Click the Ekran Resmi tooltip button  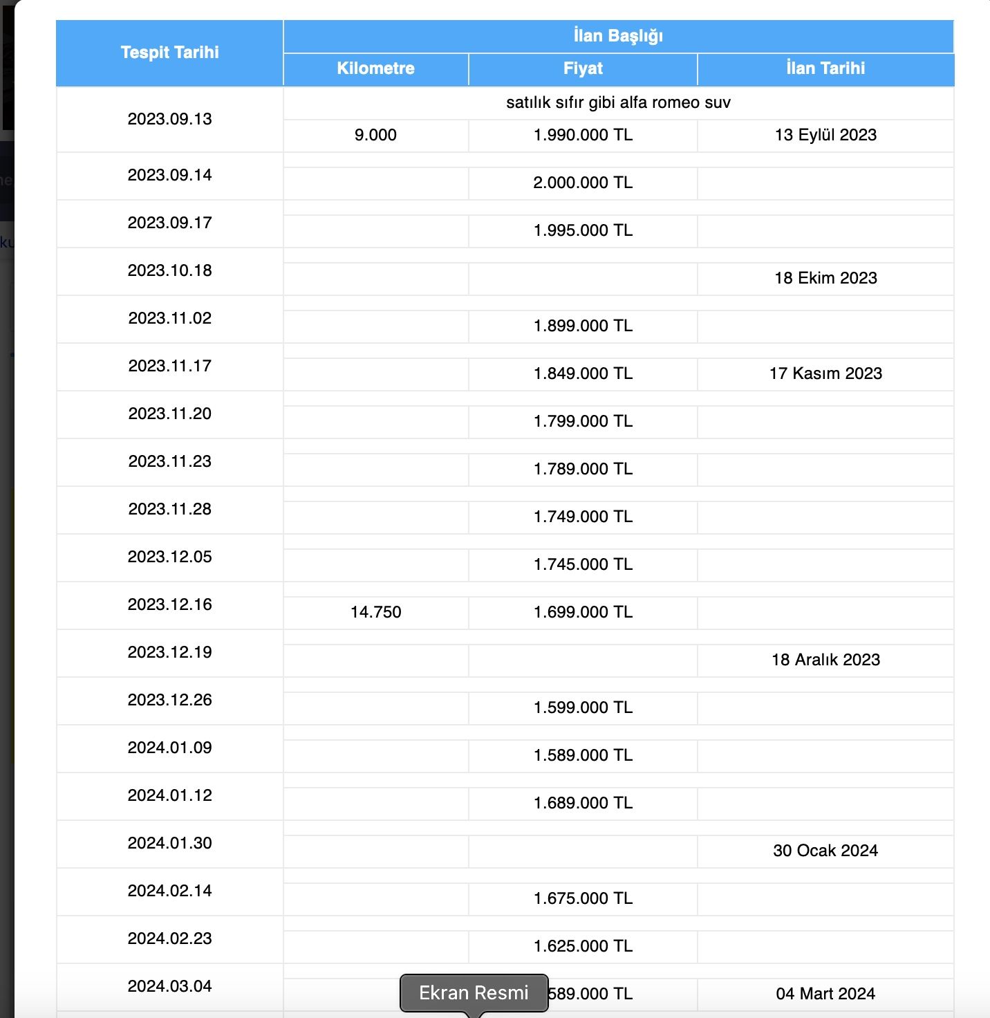point(474,993)
